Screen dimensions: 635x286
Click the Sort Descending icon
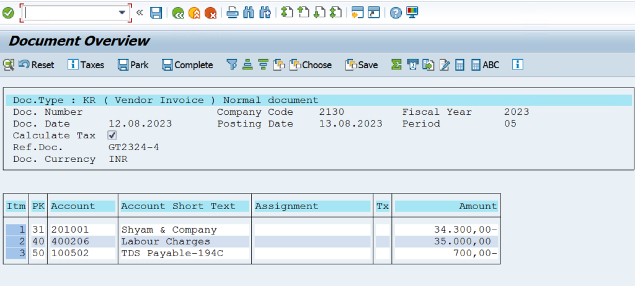(x=263, y=65)
